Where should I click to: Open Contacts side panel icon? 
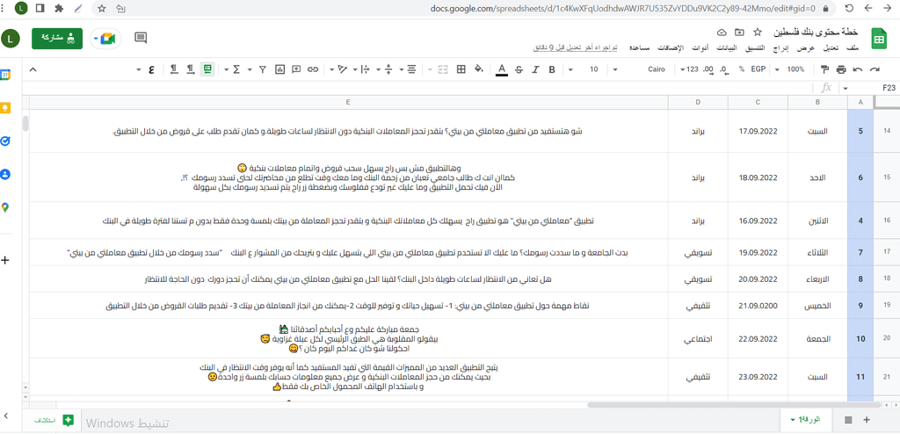pyautogui.click(x=5, y=174)
